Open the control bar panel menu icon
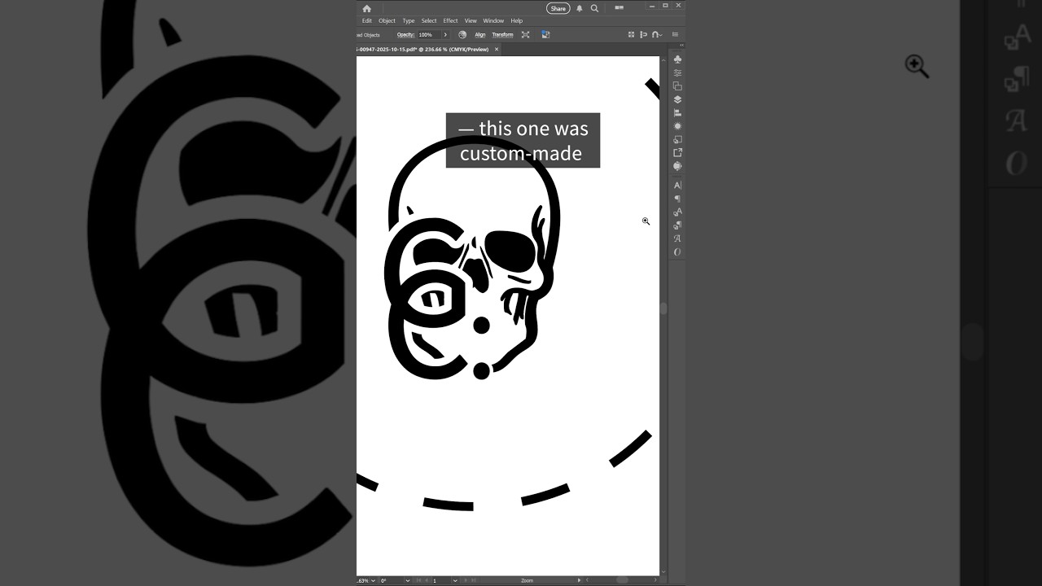Viewport: 1042px width, 586px height. tap(675, 35)
